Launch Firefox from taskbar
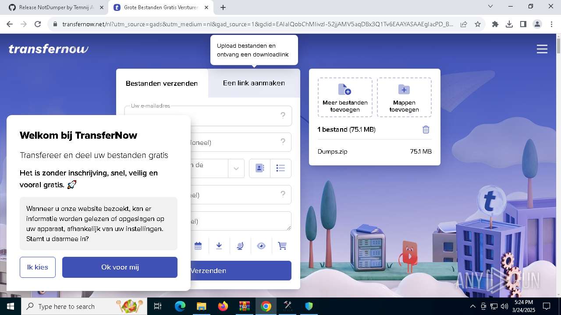 pos(223,306)
